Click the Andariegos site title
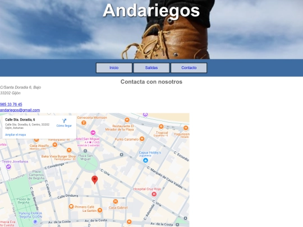 pyautogui.click(x=151, y=11)
